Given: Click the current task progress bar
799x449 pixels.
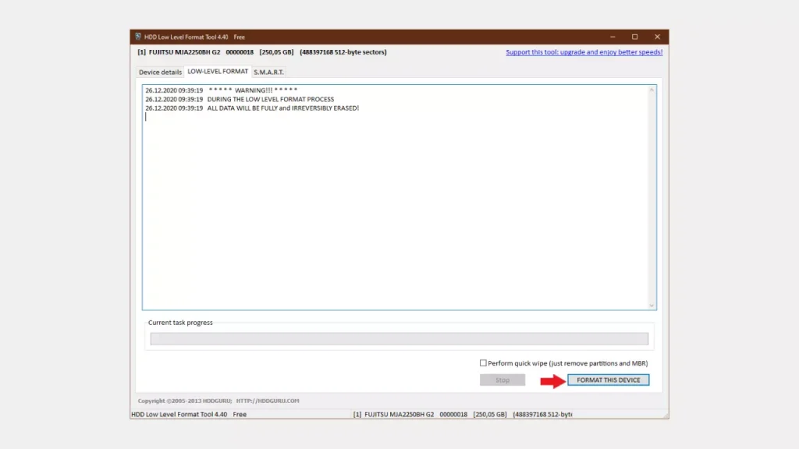Looking at the screenshot, I should (x=399, y=338).
